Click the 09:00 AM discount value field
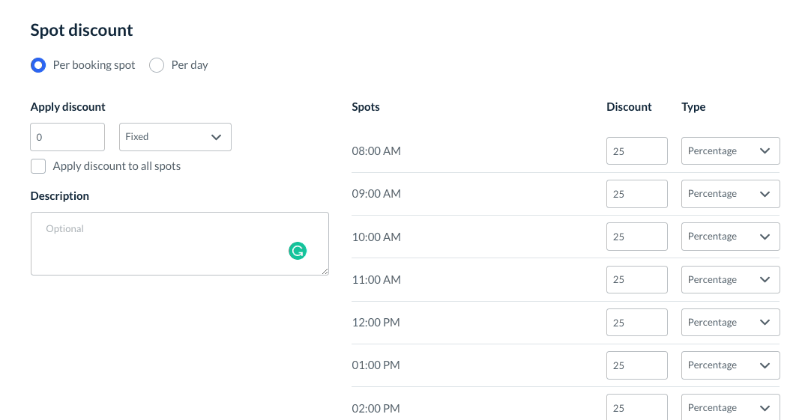Viewport: 811px width, 420px height. pos(636,194)
